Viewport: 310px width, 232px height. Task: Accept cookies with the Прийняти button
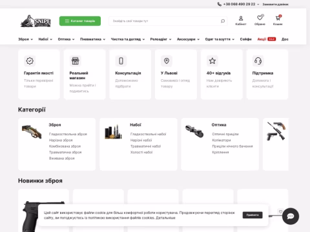click(253, 215)
